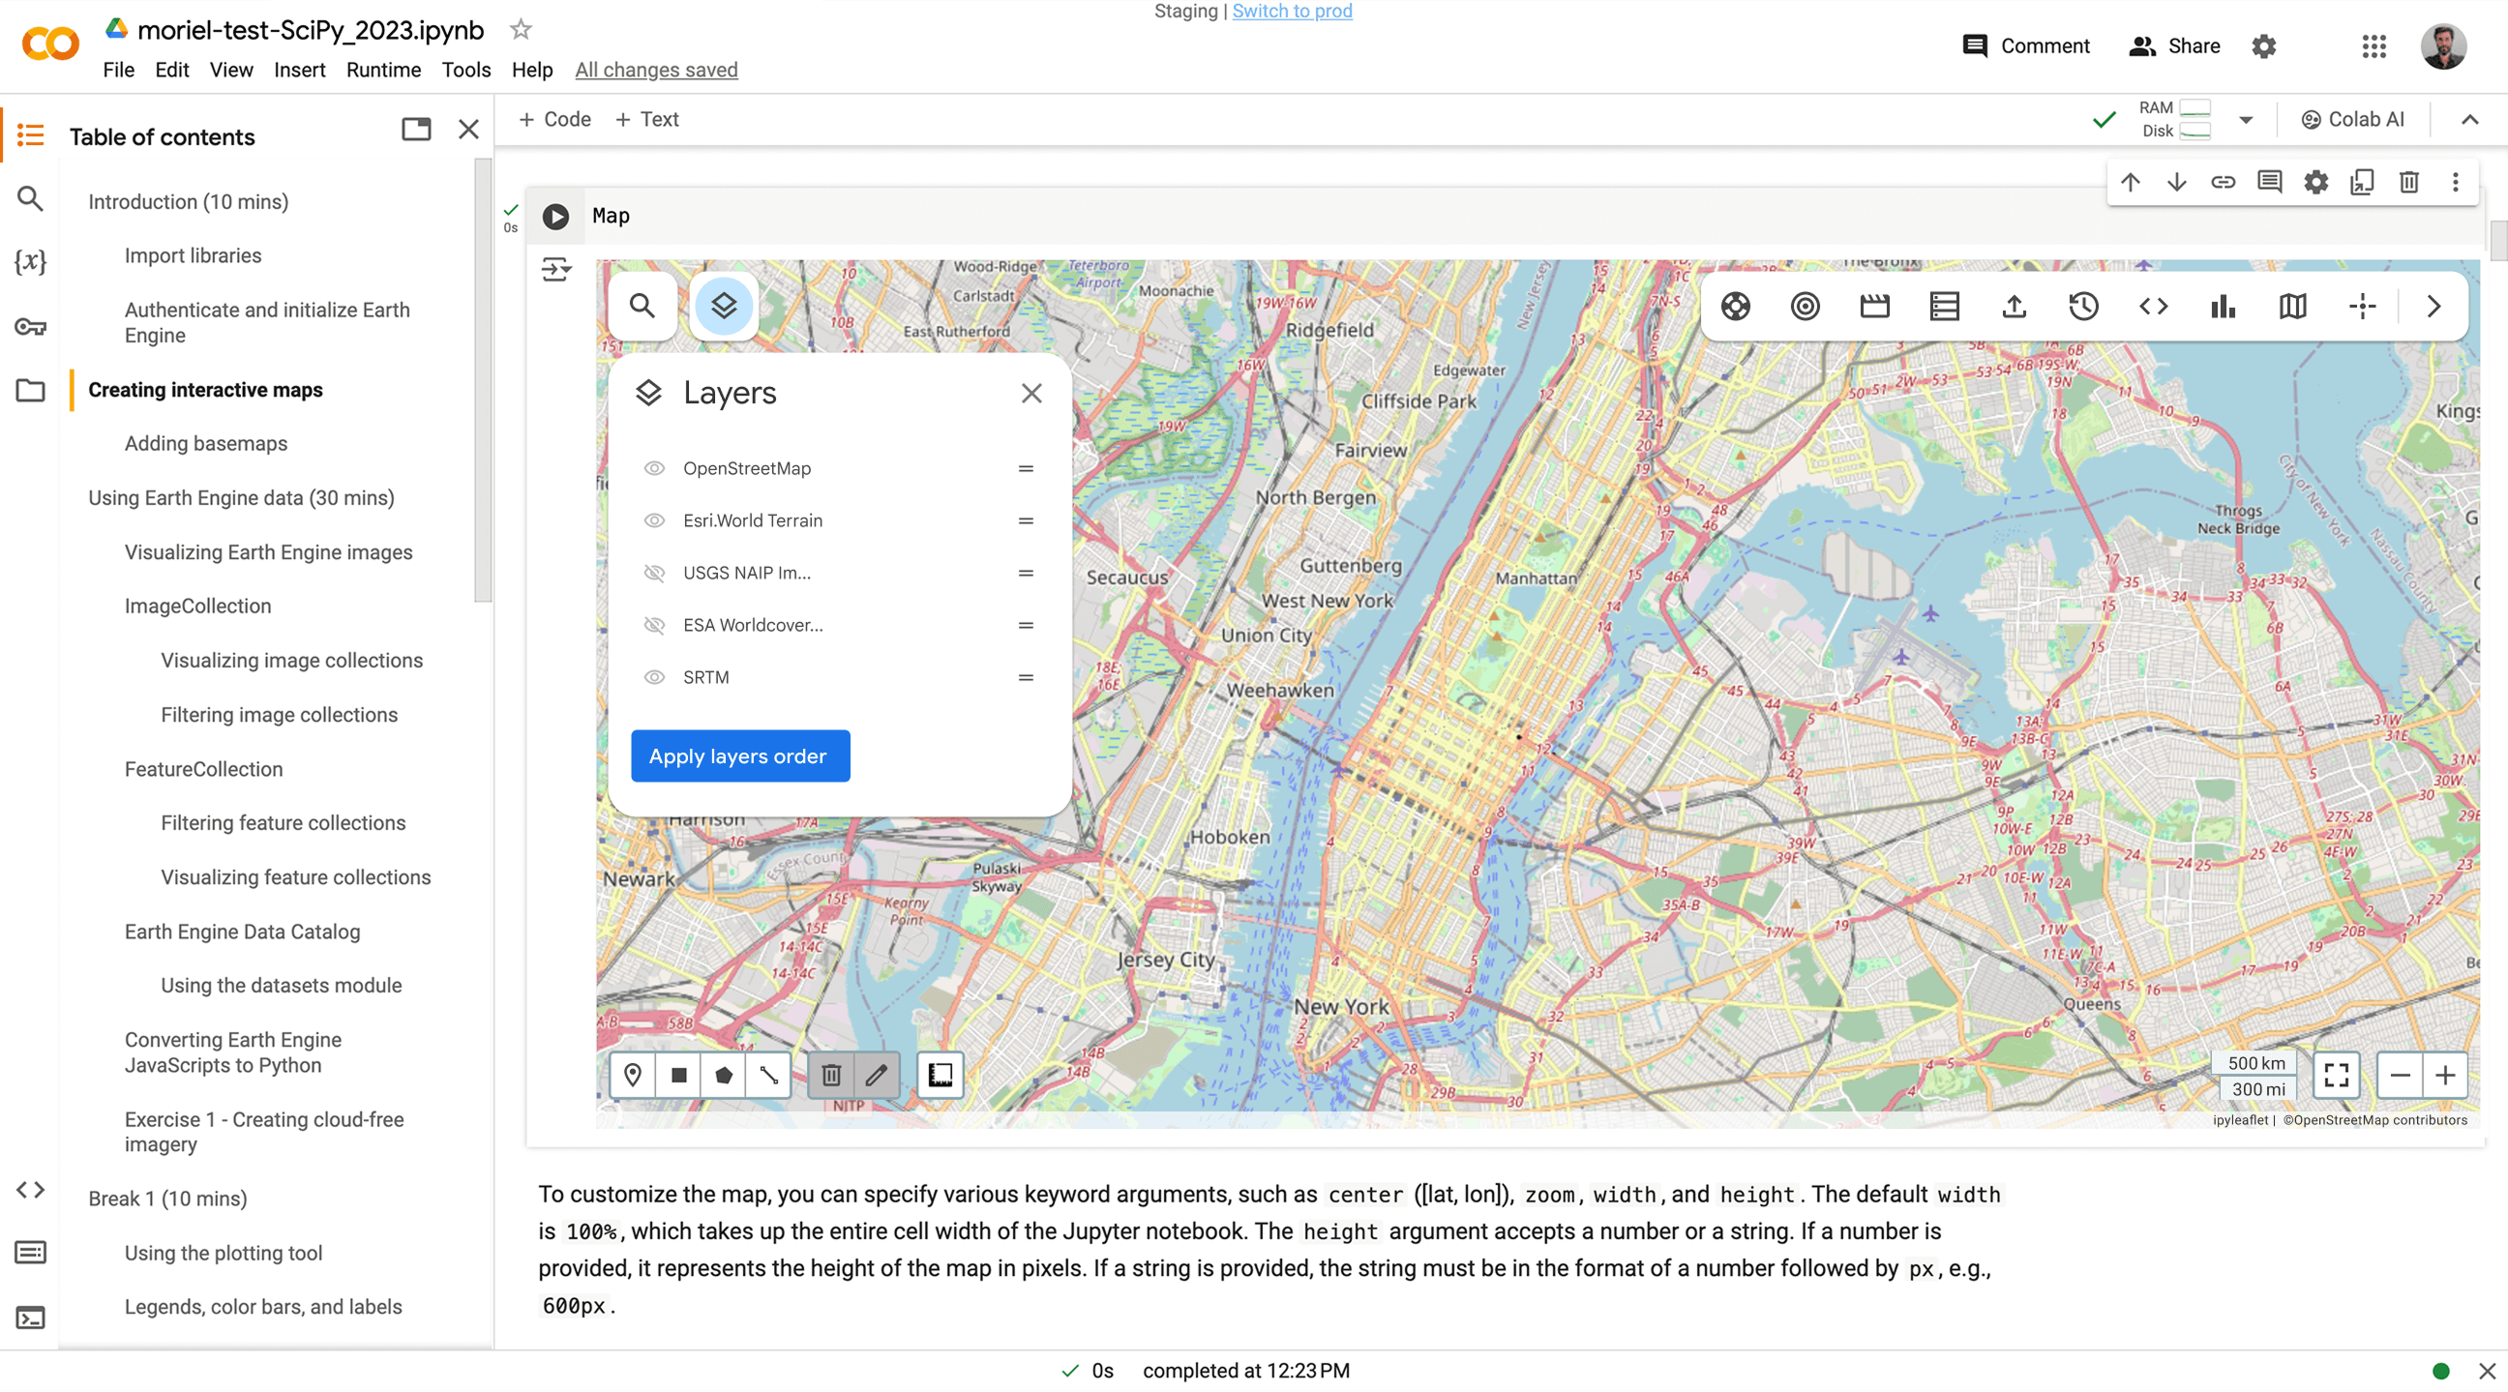The width and height of the screenshot is (2508, 1392).
Task: Toggle the cell output options icon
Action: 556,270
